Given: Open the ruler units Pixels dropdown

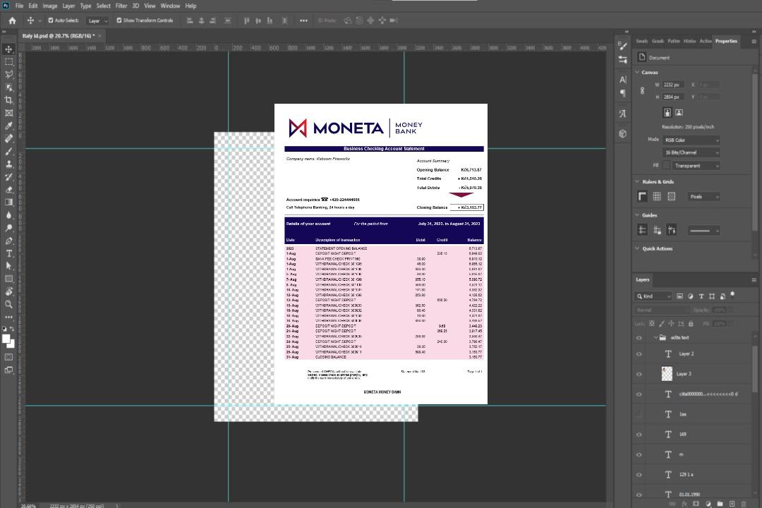Looking at the screenshot, I should [x=704, y=197].
